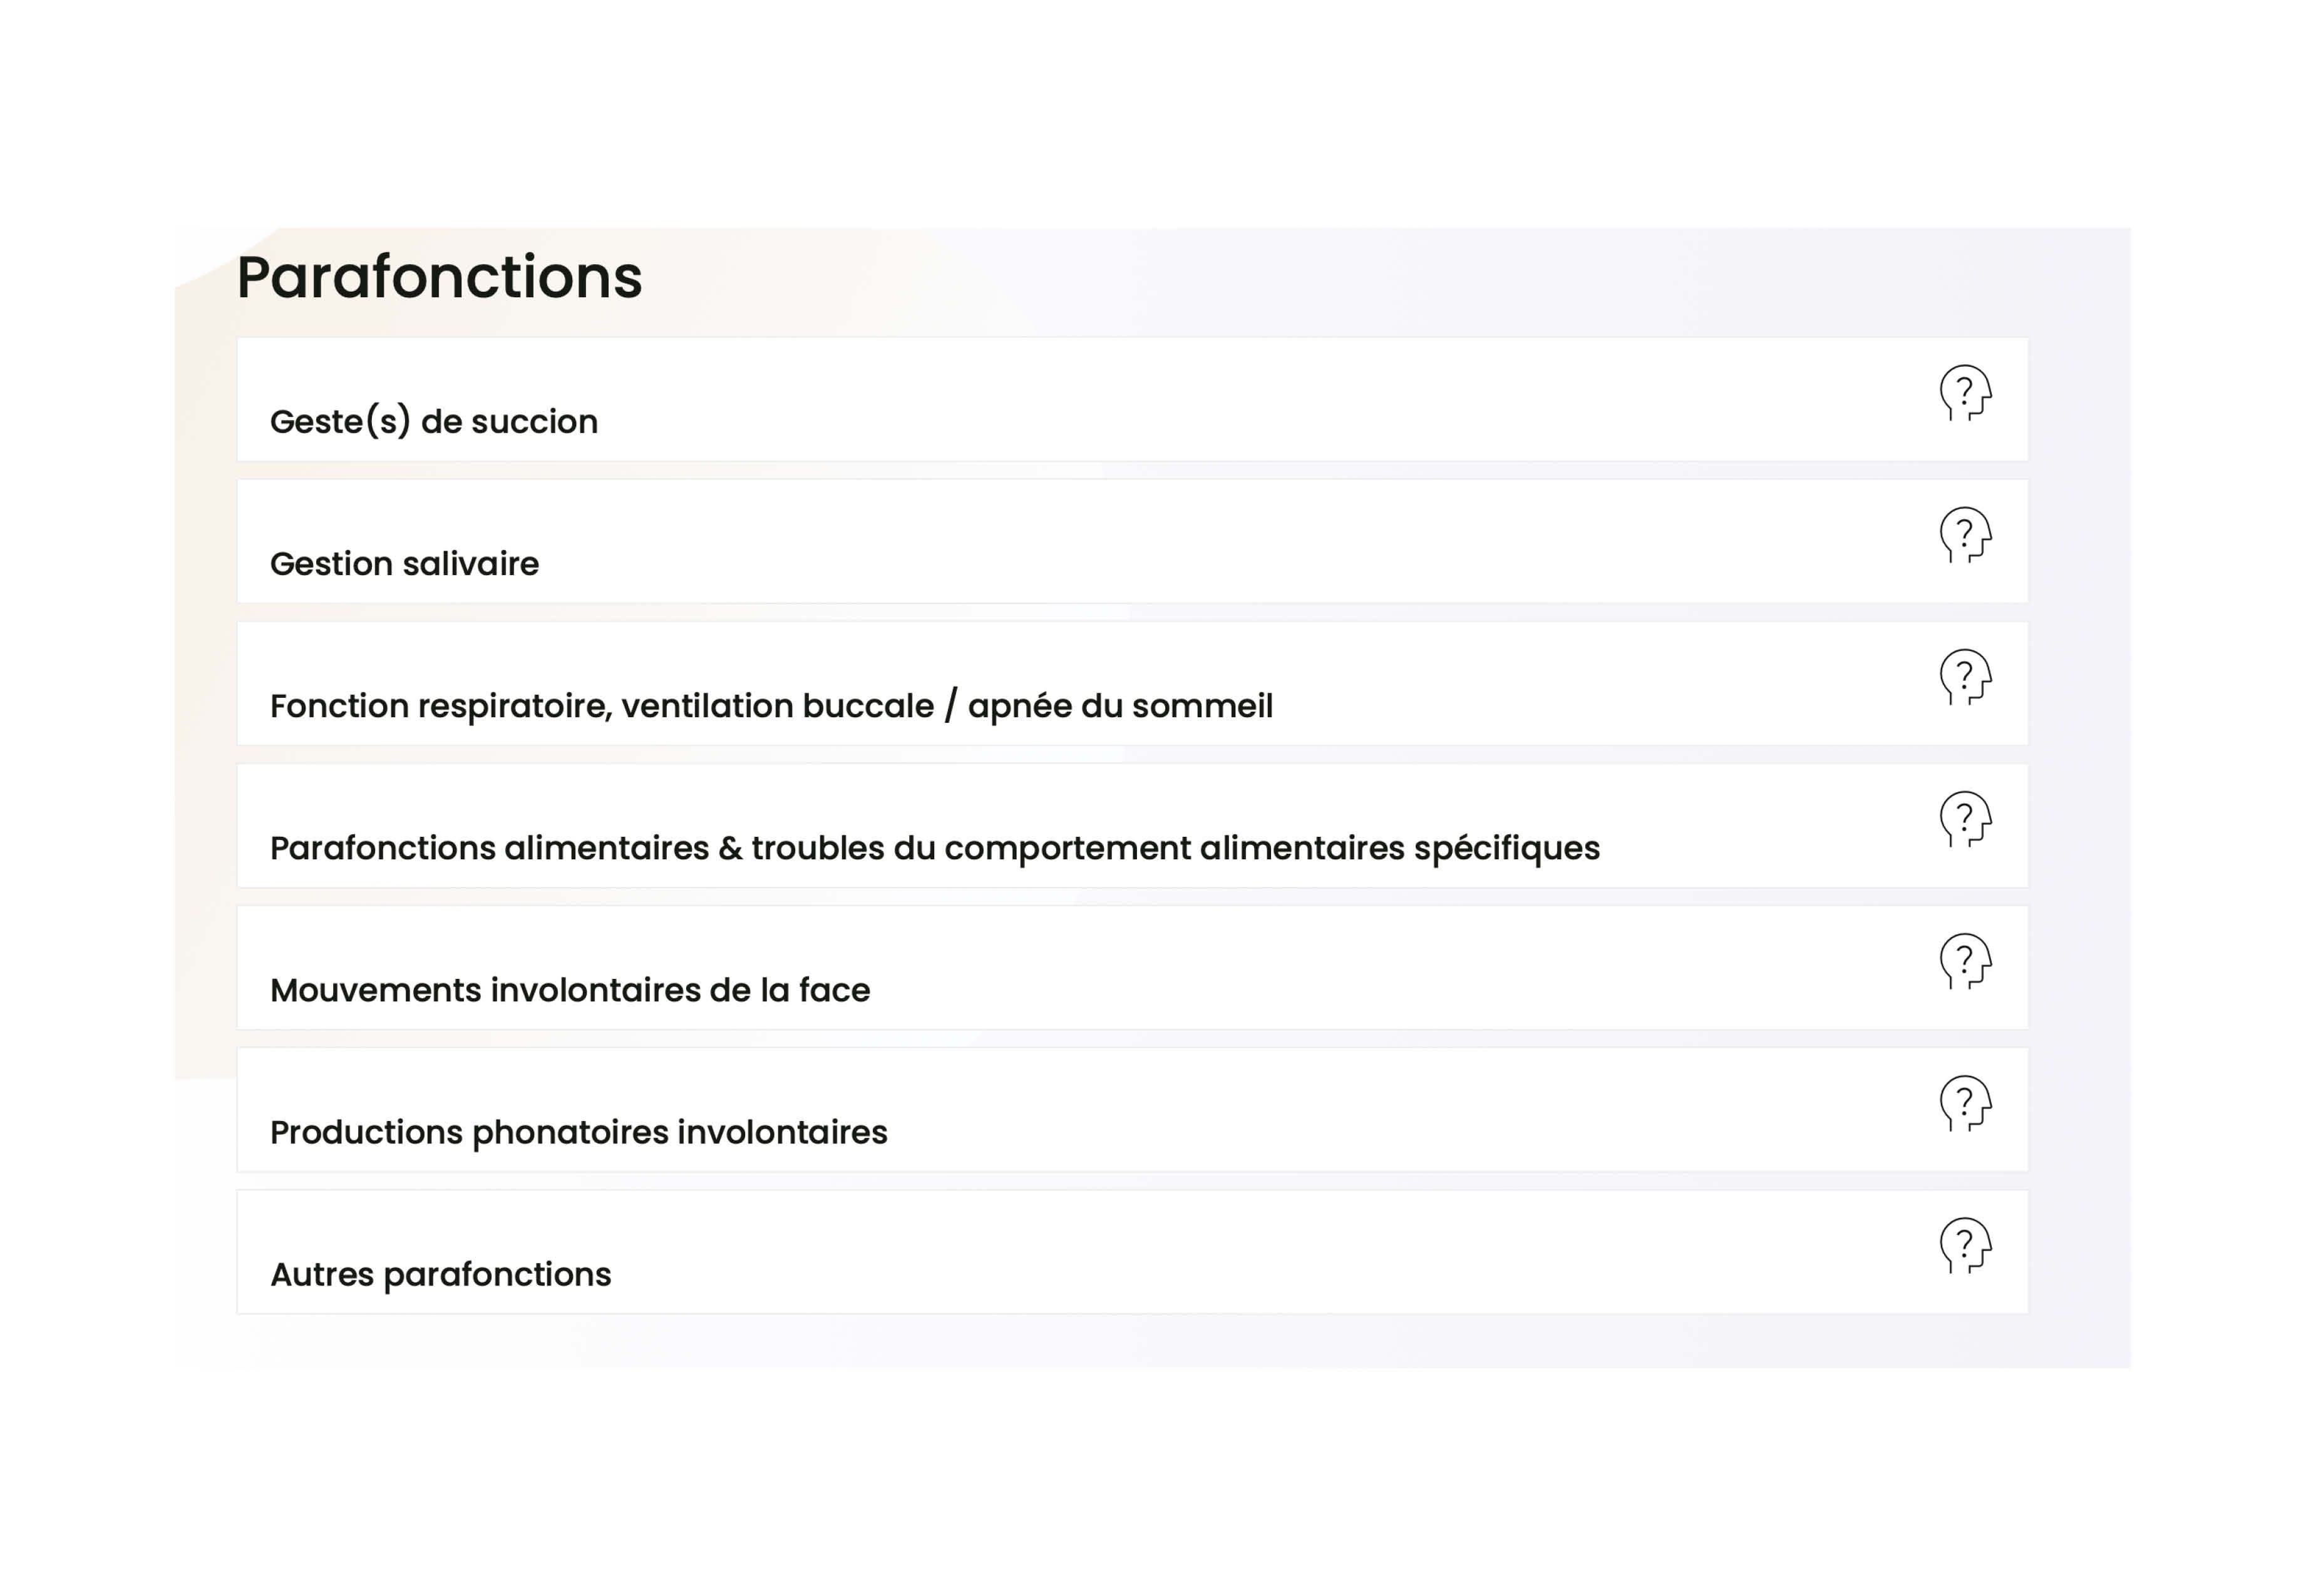
Task: Show help icon for Productions phonatoires involontaires
Action: [x=1965, y=1103]
